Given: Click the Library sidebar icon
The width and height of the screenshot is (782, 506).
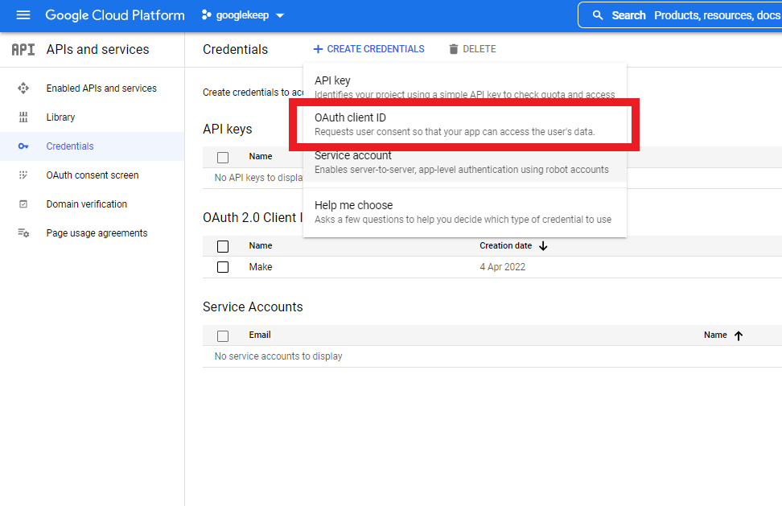Looking at the screenshot, I should click(x=23, y=117).
